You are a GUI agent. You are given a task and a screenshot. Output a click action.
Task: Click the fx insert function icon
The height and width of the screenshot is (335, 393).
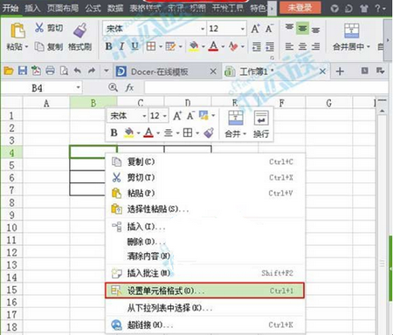pyautogui.click(x=129, y=87)
